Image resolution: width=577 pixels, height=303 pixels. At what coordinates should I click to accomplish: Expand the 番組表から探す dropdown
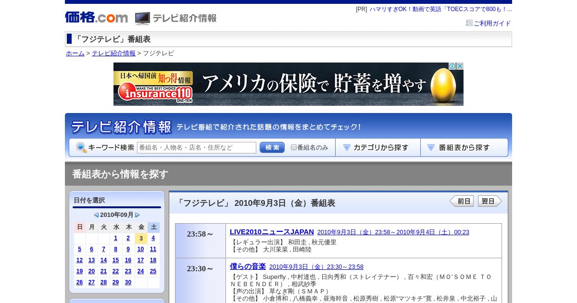click(x=464, y=148)
